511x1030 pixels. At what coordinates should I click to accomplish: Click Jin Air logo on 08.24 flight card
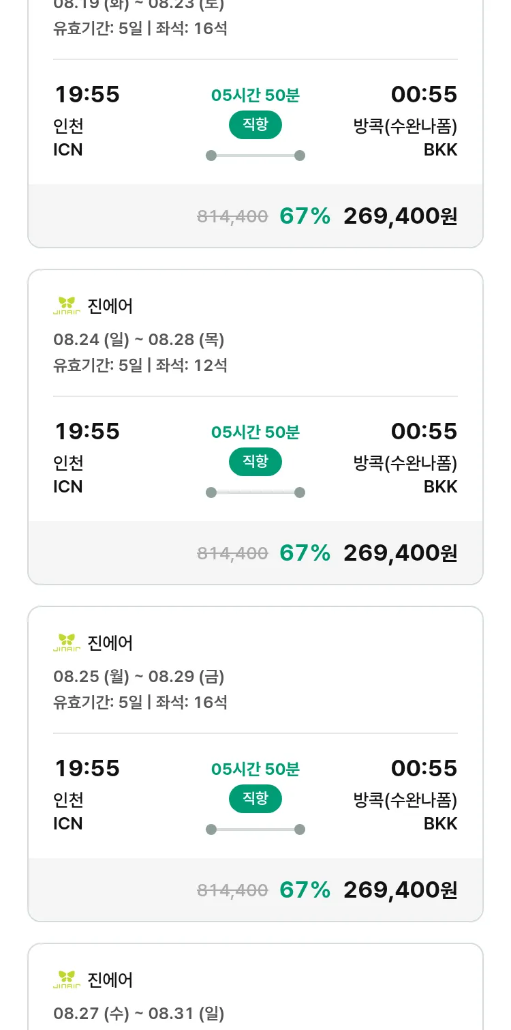(x=67, y=306)
